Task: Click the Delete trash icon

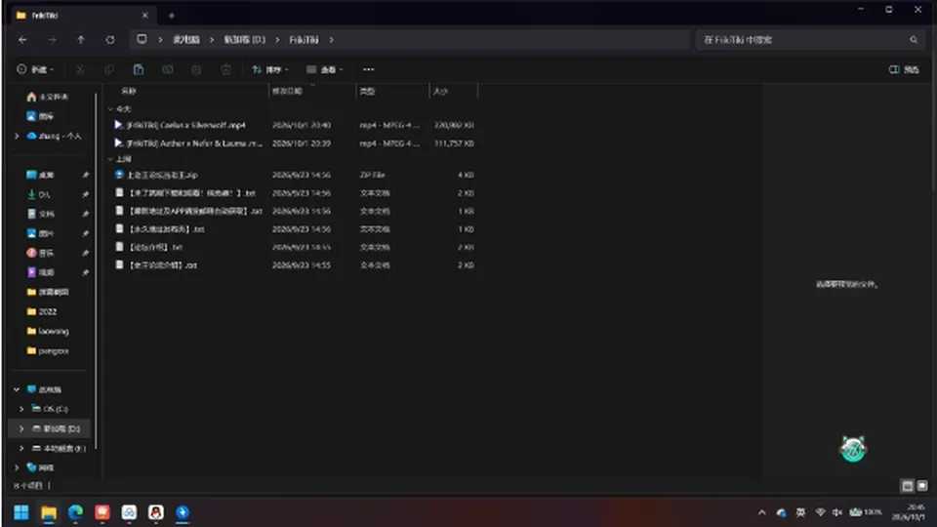Action: [x=225, y=69]
